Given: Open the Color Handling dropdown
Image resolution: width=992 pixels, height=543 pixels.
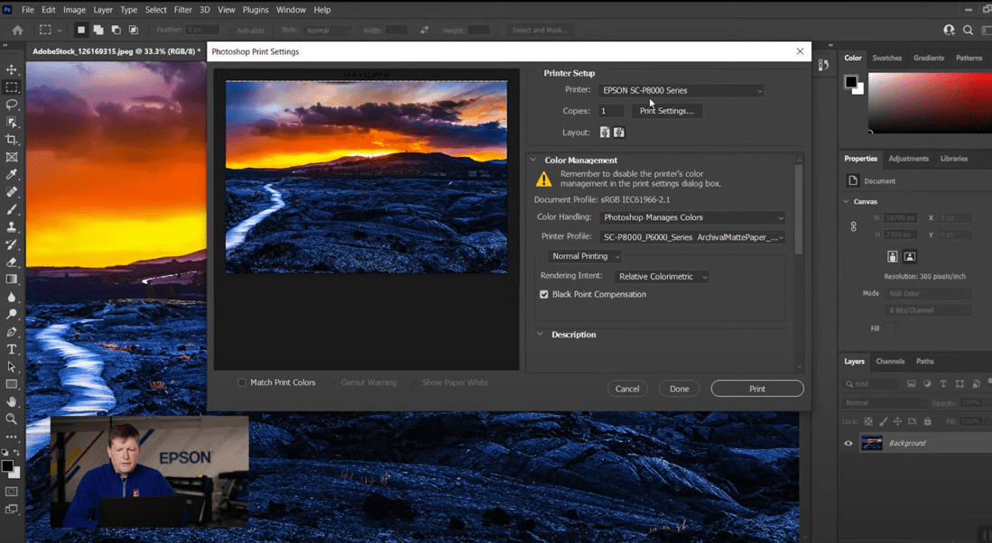Looking at the screenshot, I should (691, 217).
